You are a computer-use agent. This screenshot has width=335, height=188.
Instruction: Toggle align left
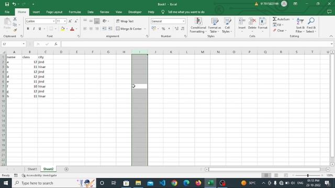tap(85, 29)
